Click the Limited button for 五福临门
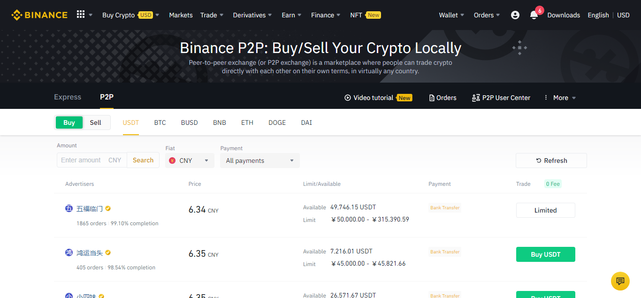The height and width of the screenshot is (298, 641). coord(546,210)
